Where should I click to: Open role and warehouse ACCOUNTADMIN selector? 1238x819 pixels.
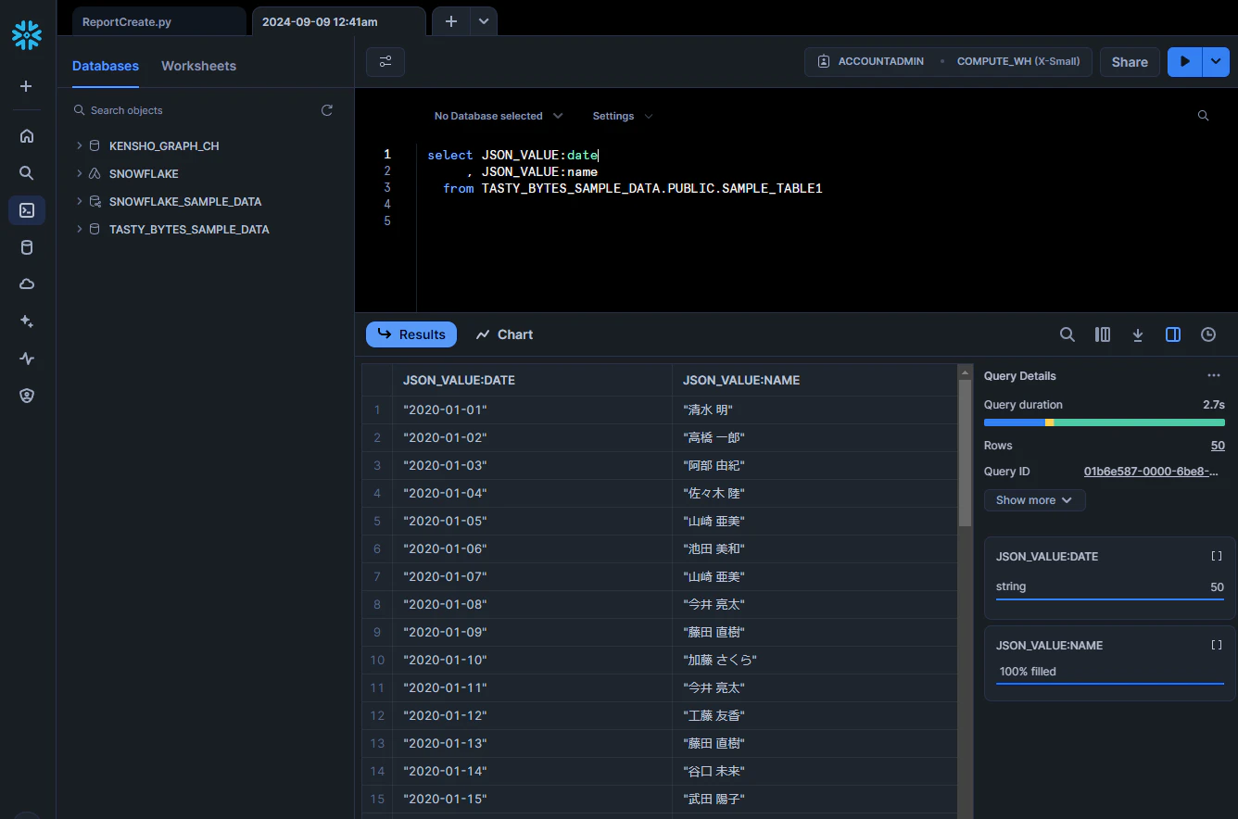coord(948,62)
